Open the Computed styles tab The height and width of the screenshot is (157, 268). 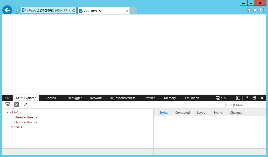point(182,113)
